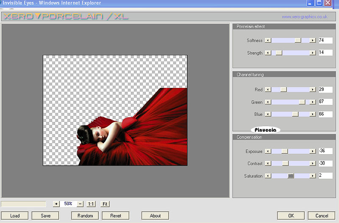Open the About dialog
339x223 pixels.
(x=155, y=216)
